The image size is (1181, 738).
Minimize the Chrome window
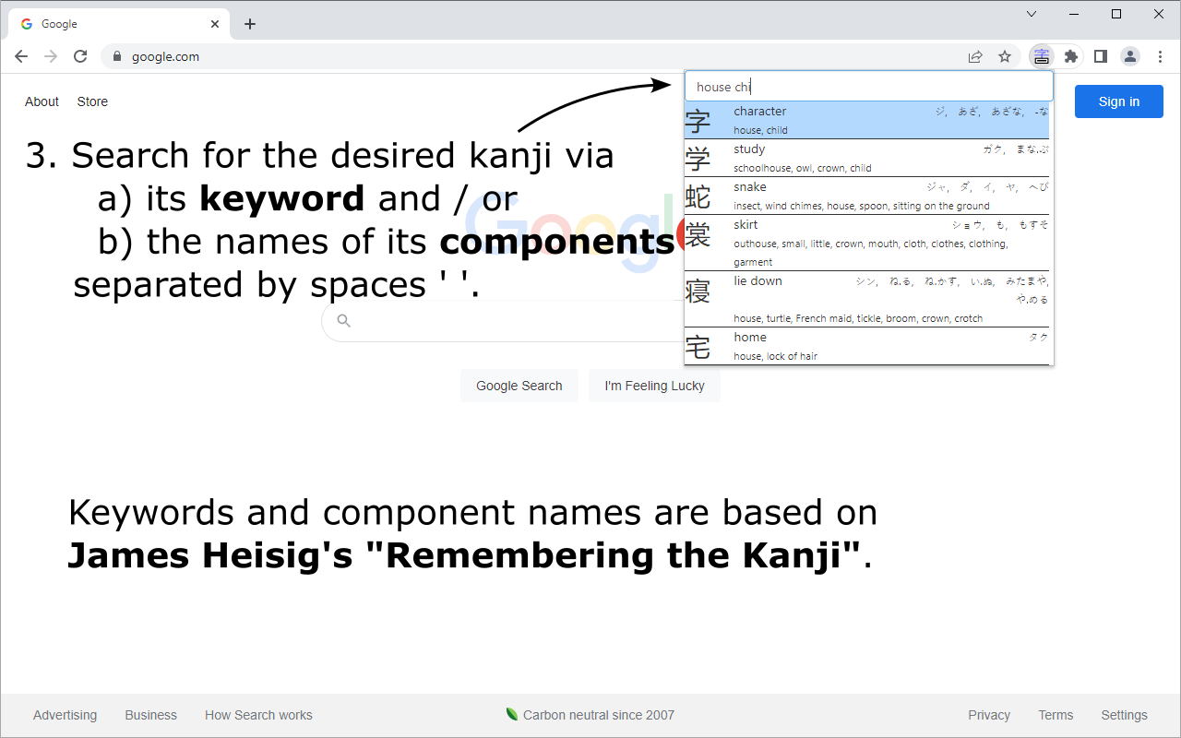1074,14
